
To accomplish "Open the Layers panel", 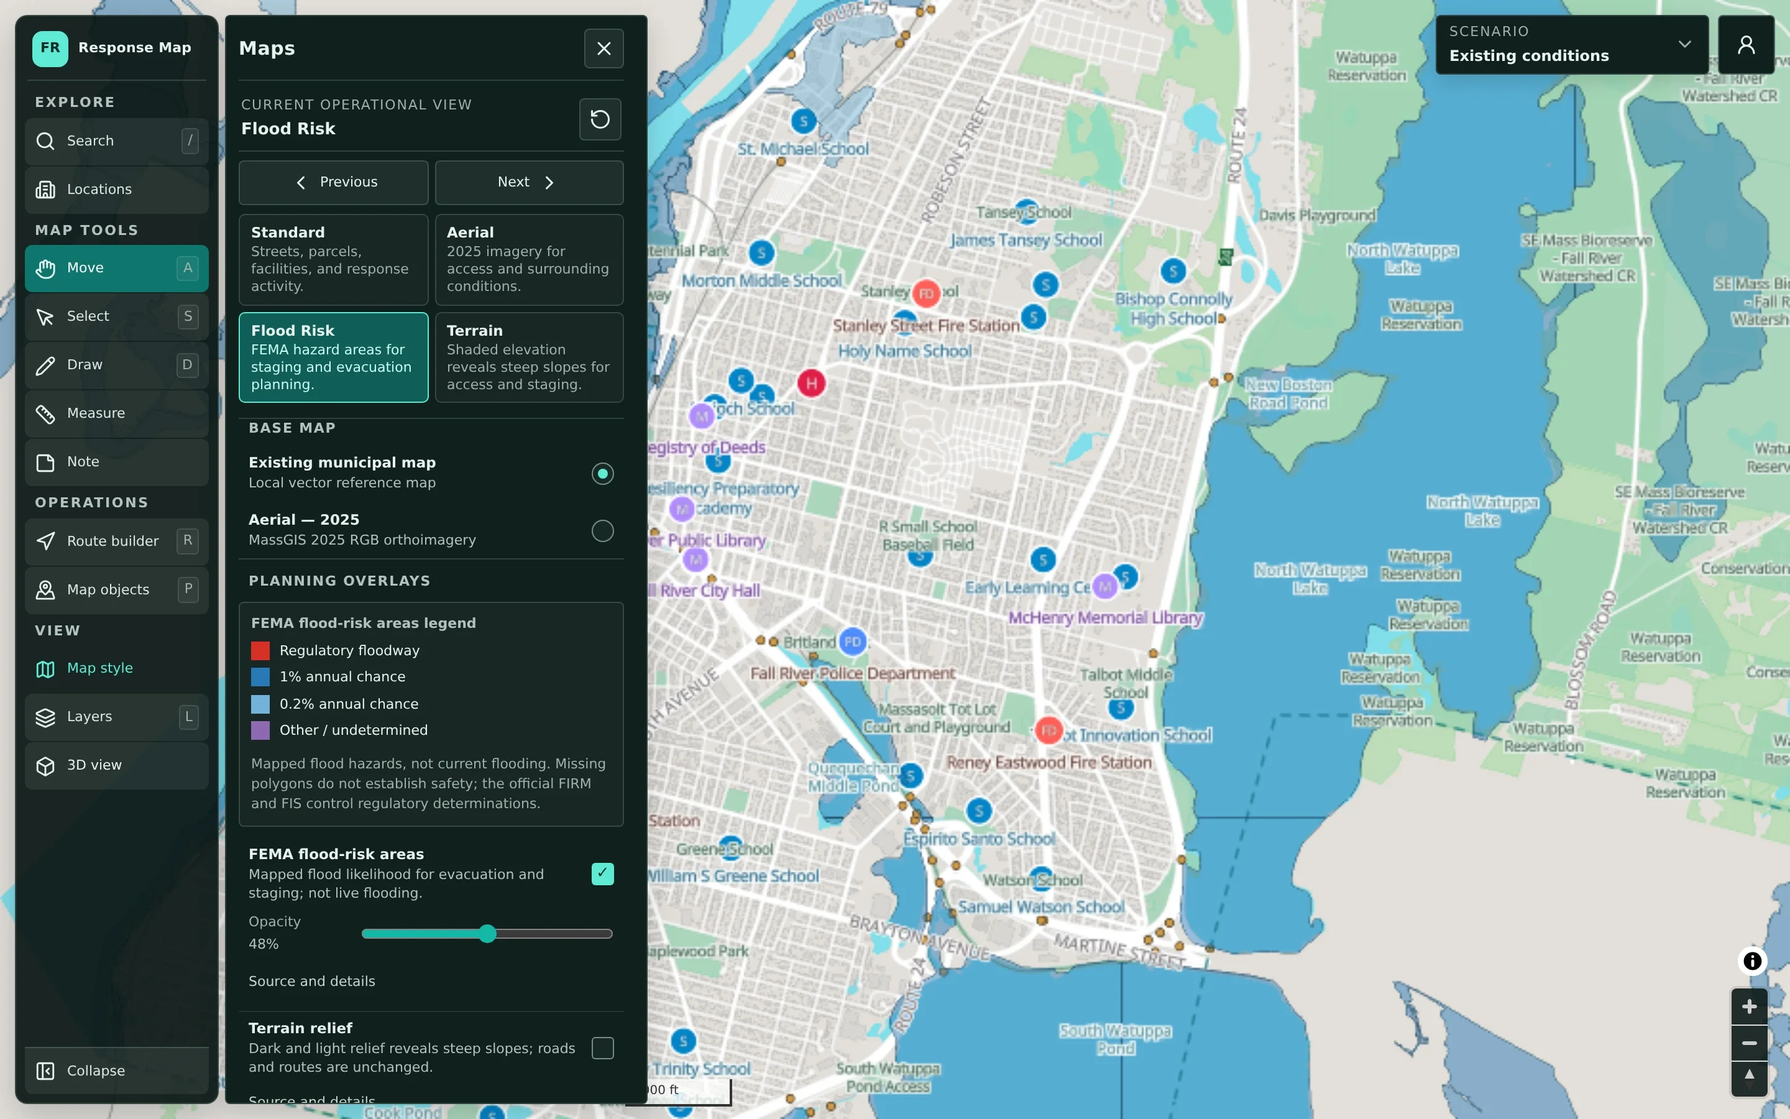I will point(116,717).
